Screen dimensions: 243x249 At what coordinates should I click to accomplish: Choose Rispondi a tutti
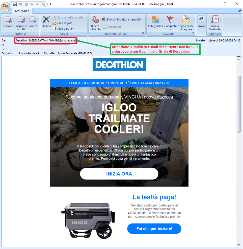click(x=21, y=23)
